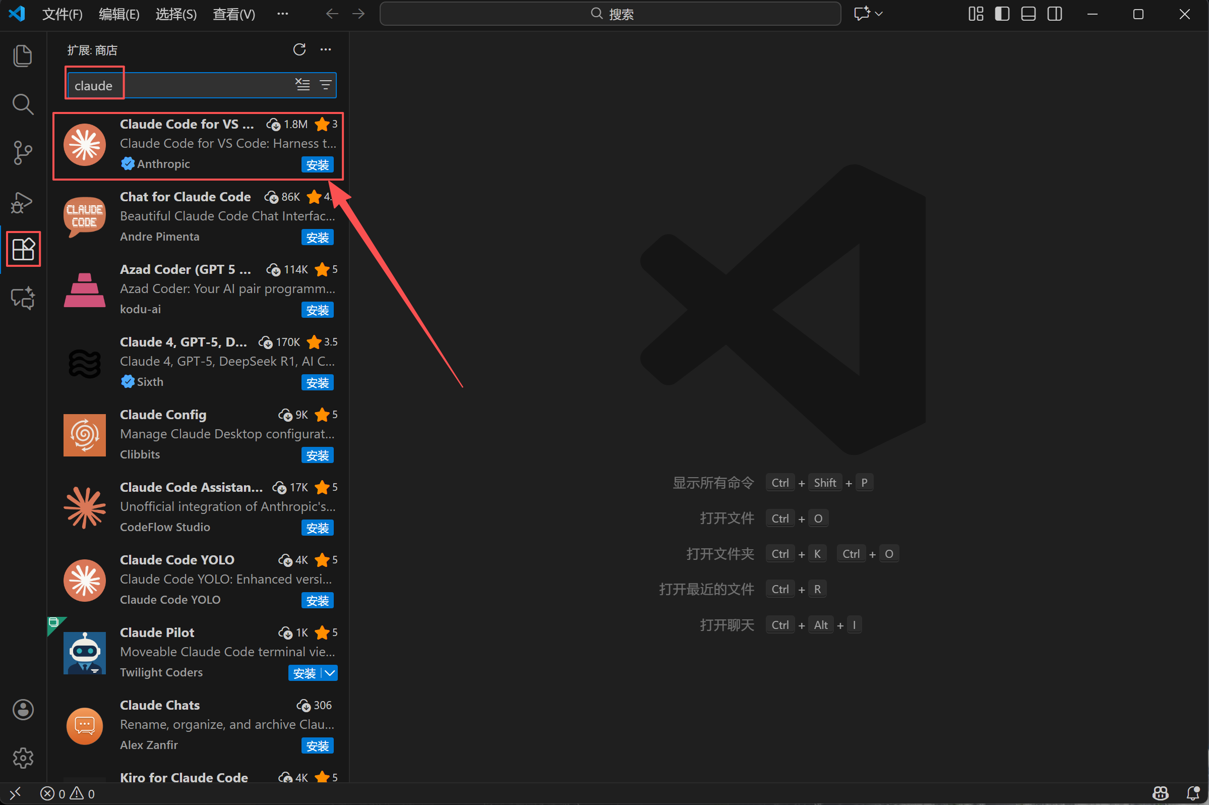
Task: Refresh the extensions marketplace list
Action: pos(299,49)
